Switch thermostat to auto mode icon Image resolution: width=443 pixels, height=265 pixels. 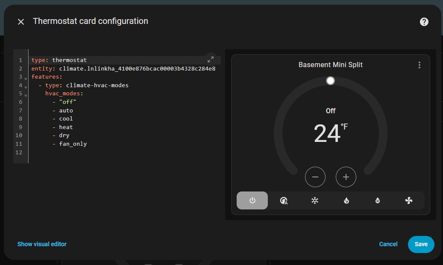284,200
